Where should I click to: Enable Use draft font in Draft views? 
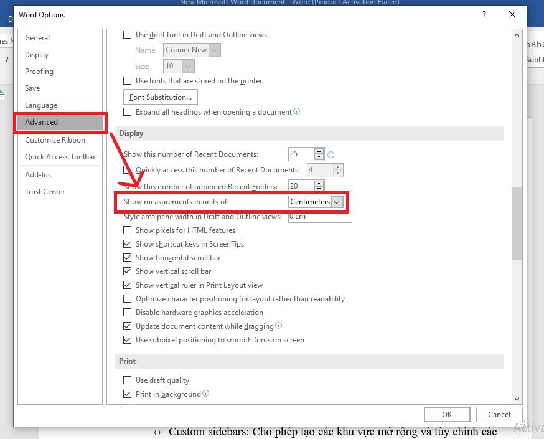128,35
